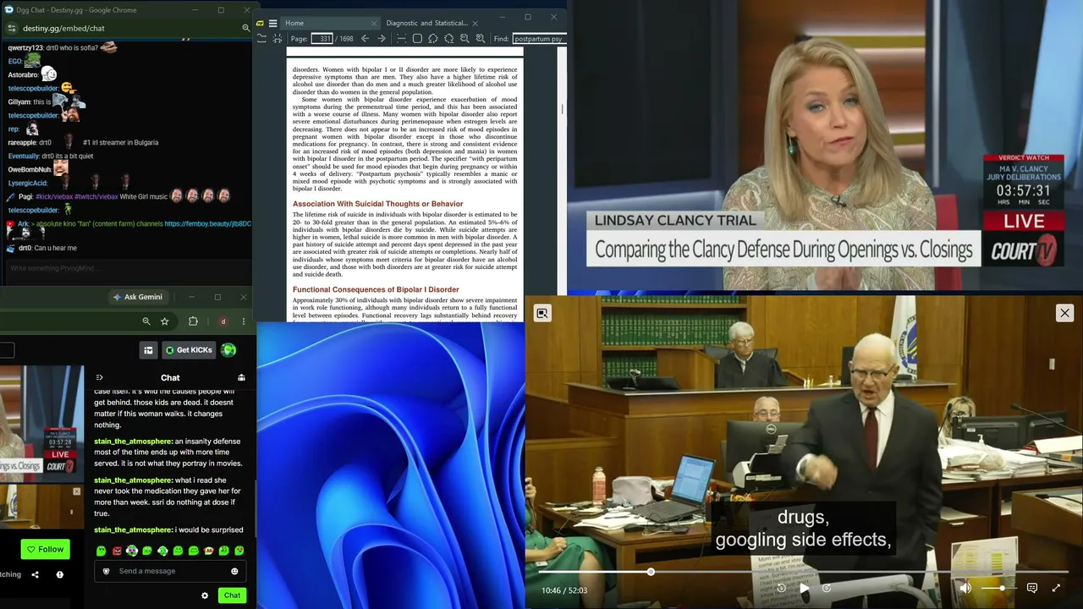Image resolution: width=1083 pixels, height=609 pixels.
Task: Click the chat identity shield icon in the Kick message box
Action: [x=106, y=571]
